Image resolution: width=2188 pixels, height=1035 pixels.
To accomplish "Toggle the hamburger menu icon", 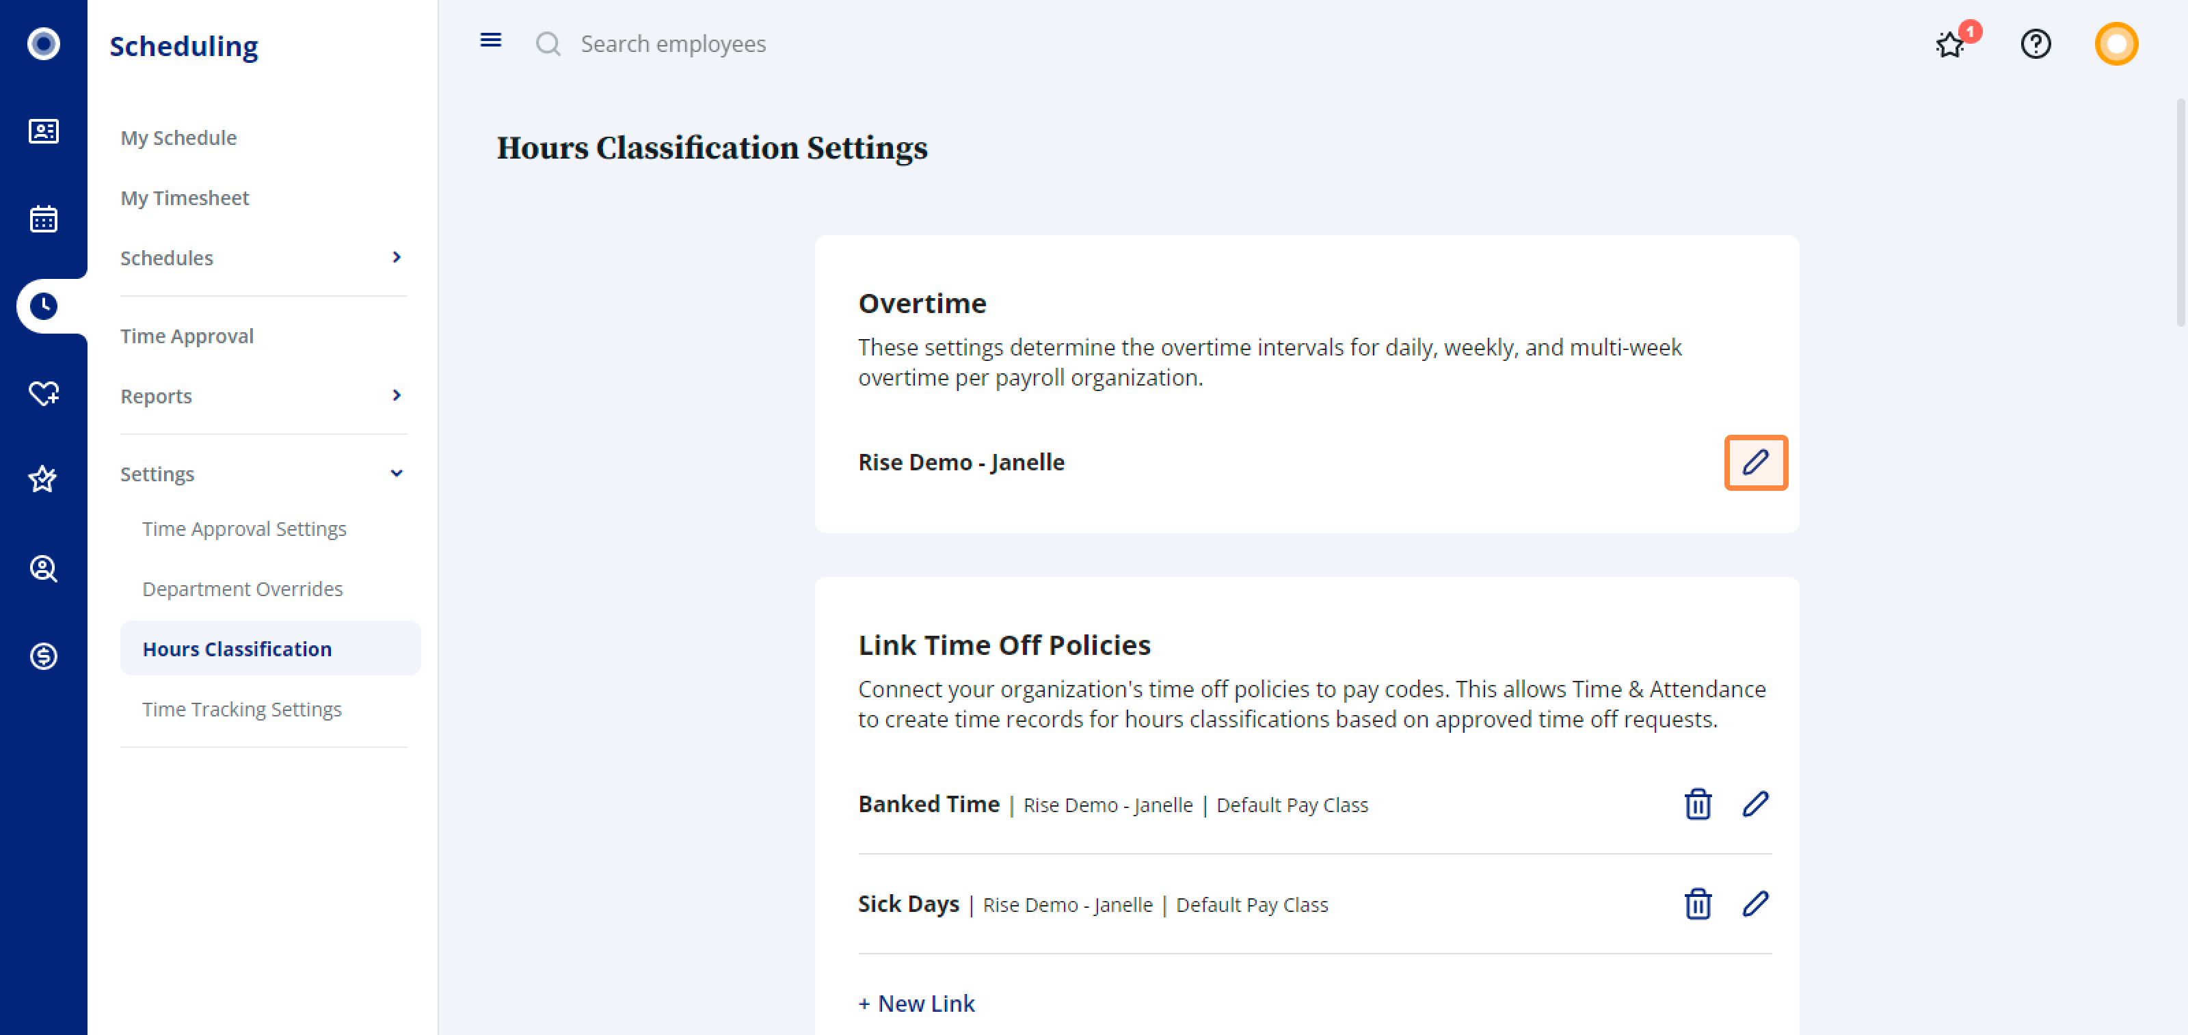I will tap(490, 41).
